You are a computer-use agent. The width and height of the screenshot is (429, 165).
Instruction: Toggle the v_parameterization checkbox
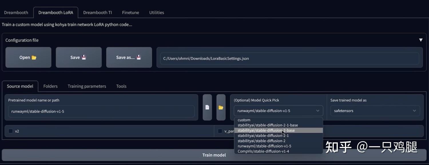[220, 131]
